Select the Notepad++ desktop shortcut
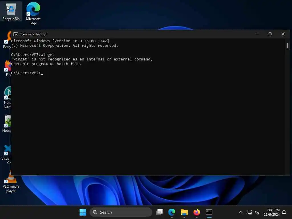This screenshot has height=219, width=292. [x=7, y=124]
